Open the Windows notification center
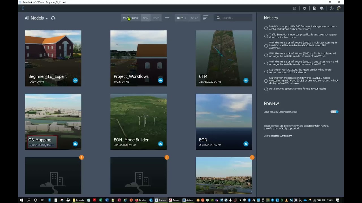This screenshot has width=362, height=203. [338, 200]
